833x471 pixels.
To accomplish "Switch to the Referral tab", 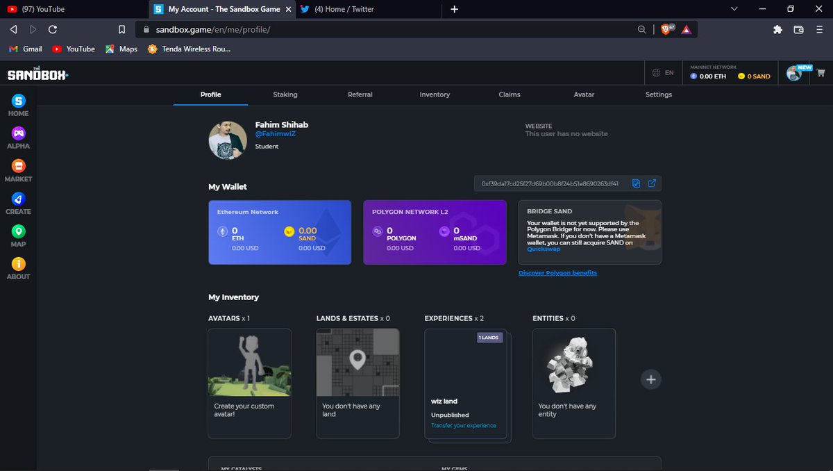I will click(x=360, y=94).
